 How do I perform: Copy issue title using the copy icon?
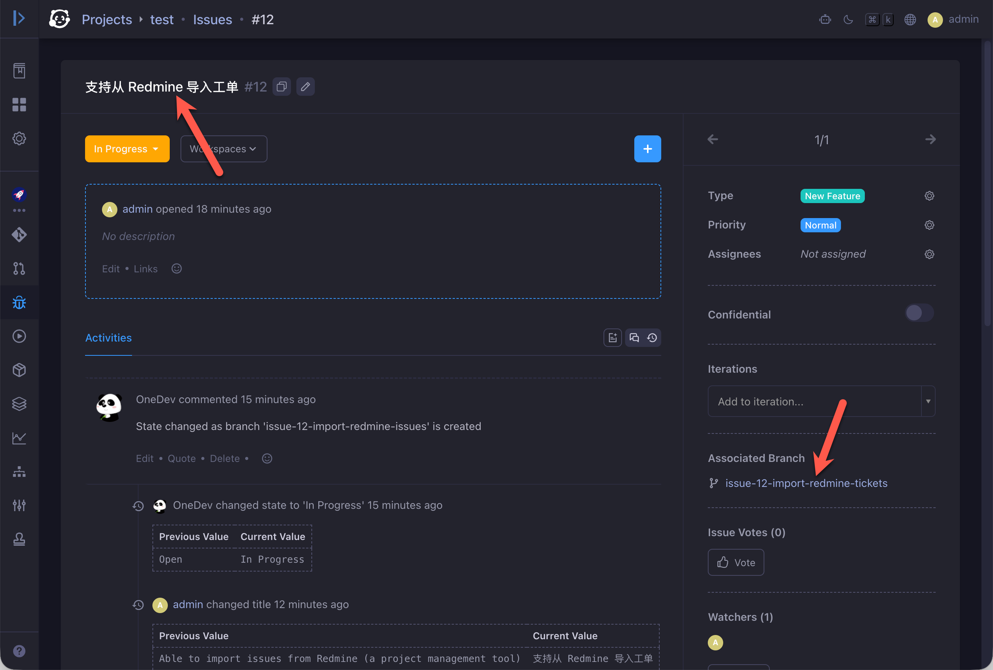pos(282,87)
